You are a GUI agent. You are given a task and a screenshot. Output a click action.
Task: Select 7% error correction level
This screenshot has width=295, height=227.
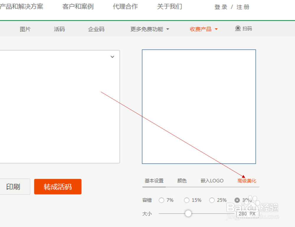162,200
